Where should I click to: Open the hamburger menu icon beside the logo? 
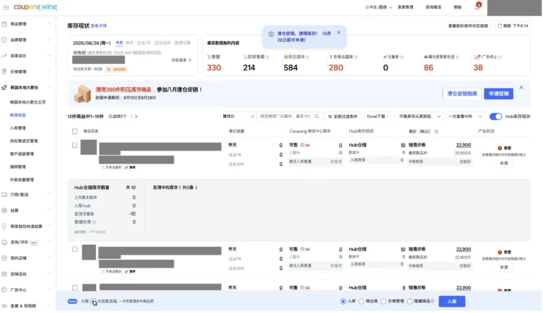(x=6, y=7)
